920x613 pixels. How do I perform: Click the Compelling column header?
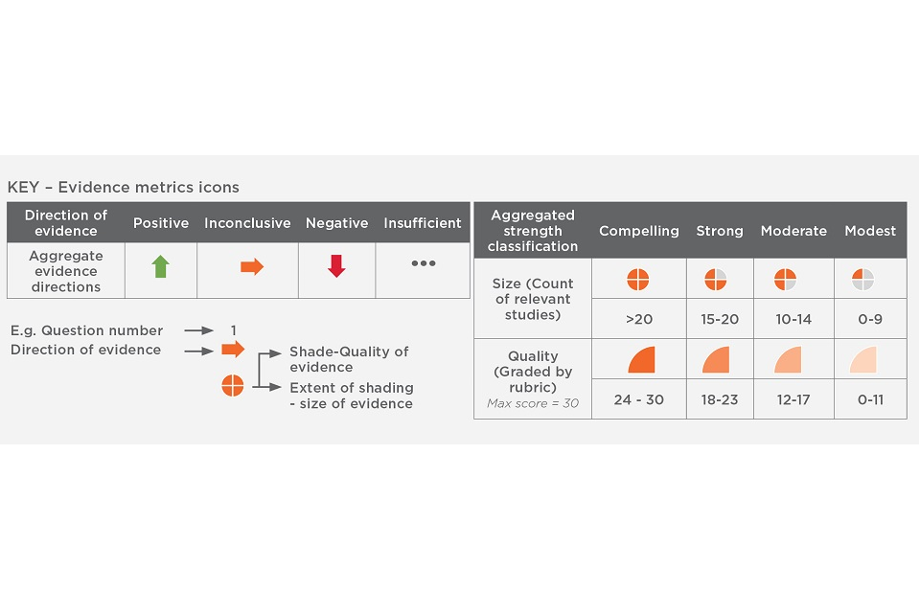click(639, 231)
